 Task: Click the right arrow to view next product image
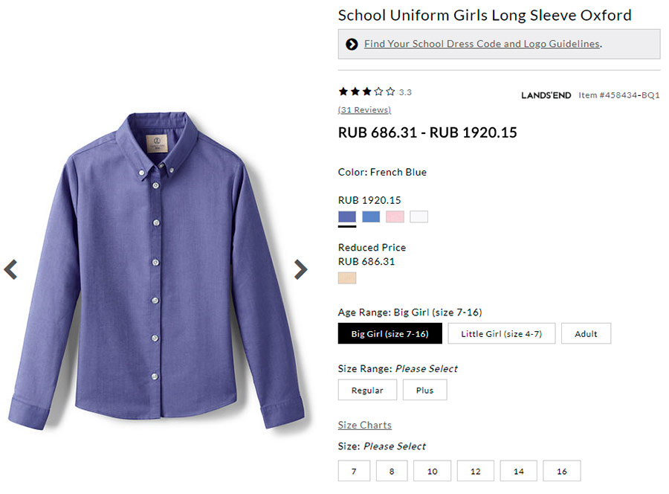coord(300,270)
